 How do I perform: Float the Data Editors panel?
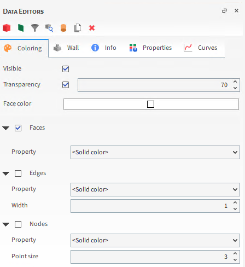224,11
